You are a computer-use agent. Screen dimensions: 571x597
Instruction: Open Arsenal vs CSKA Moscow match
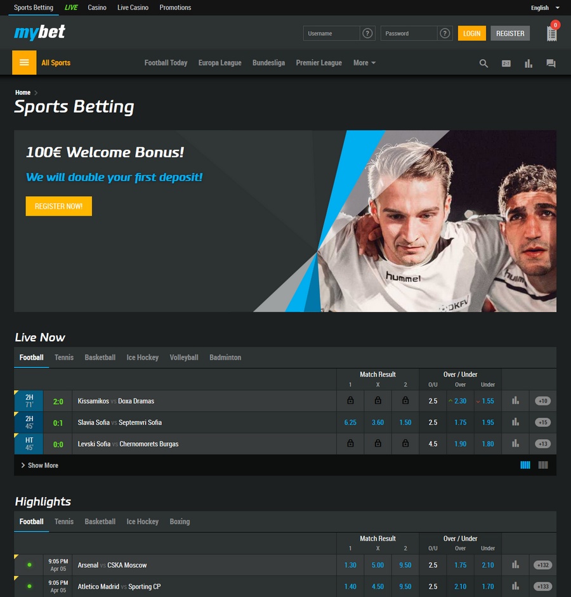[112, 565]
